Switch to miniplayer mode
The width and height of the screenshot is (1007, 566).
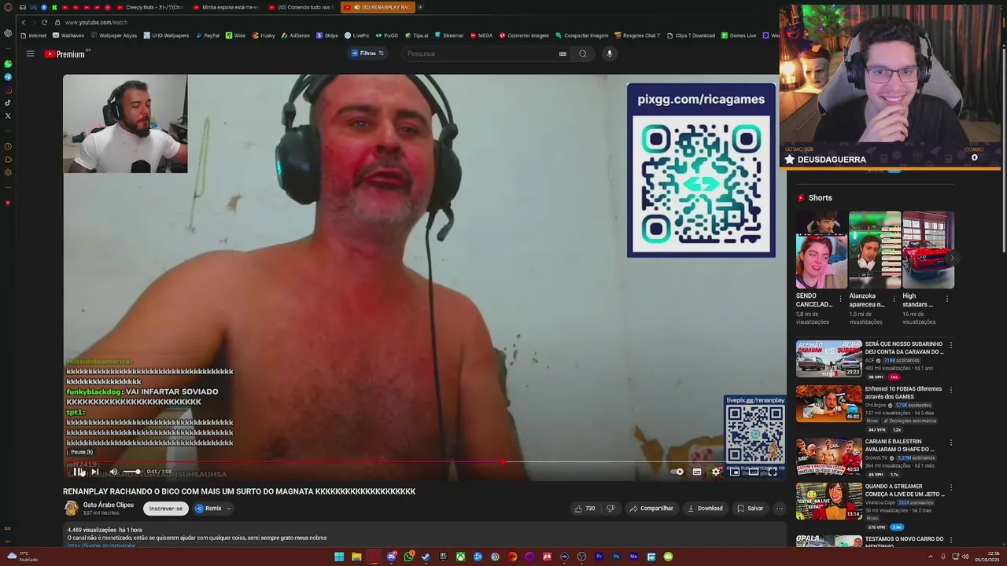735,472
